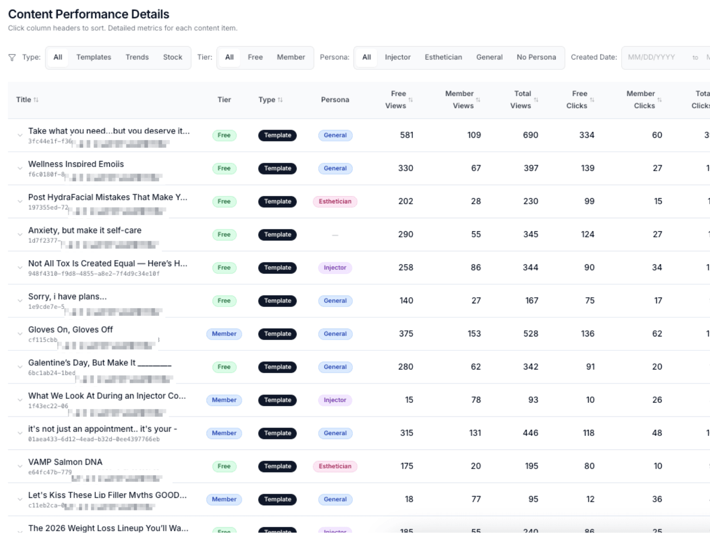The image size is (710, 536).
Task: Filter persona by Esthetician
Action: pyautogui.click(x=443, y=57)
